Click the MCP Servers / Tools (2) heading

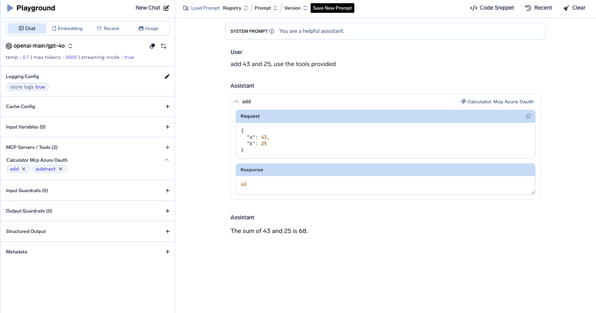click(x=32, y=147)
